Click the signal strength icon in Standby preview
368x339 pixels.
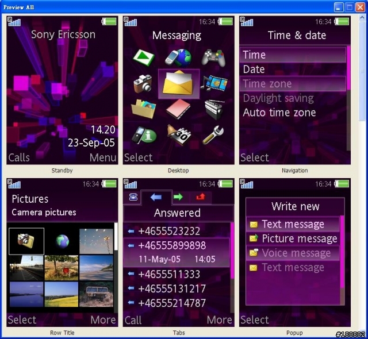[x=14, y=22]
